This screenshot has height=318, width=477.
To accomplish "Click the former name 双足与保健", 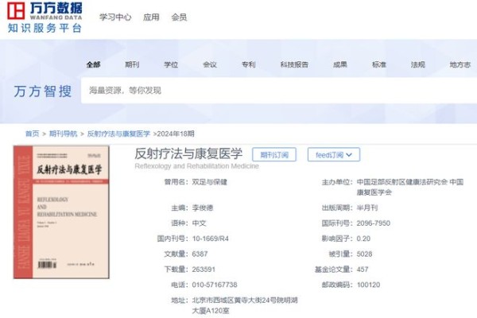I will (210, 182).
